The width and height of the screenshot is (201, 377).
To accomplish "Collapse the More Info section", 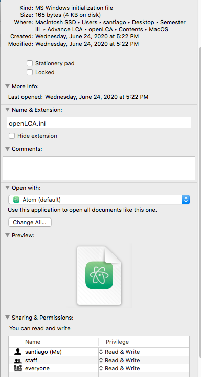I will 8,86.
